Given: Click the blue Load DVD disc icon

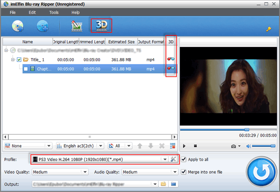Looking at the screenshot, I should point(42,26).
